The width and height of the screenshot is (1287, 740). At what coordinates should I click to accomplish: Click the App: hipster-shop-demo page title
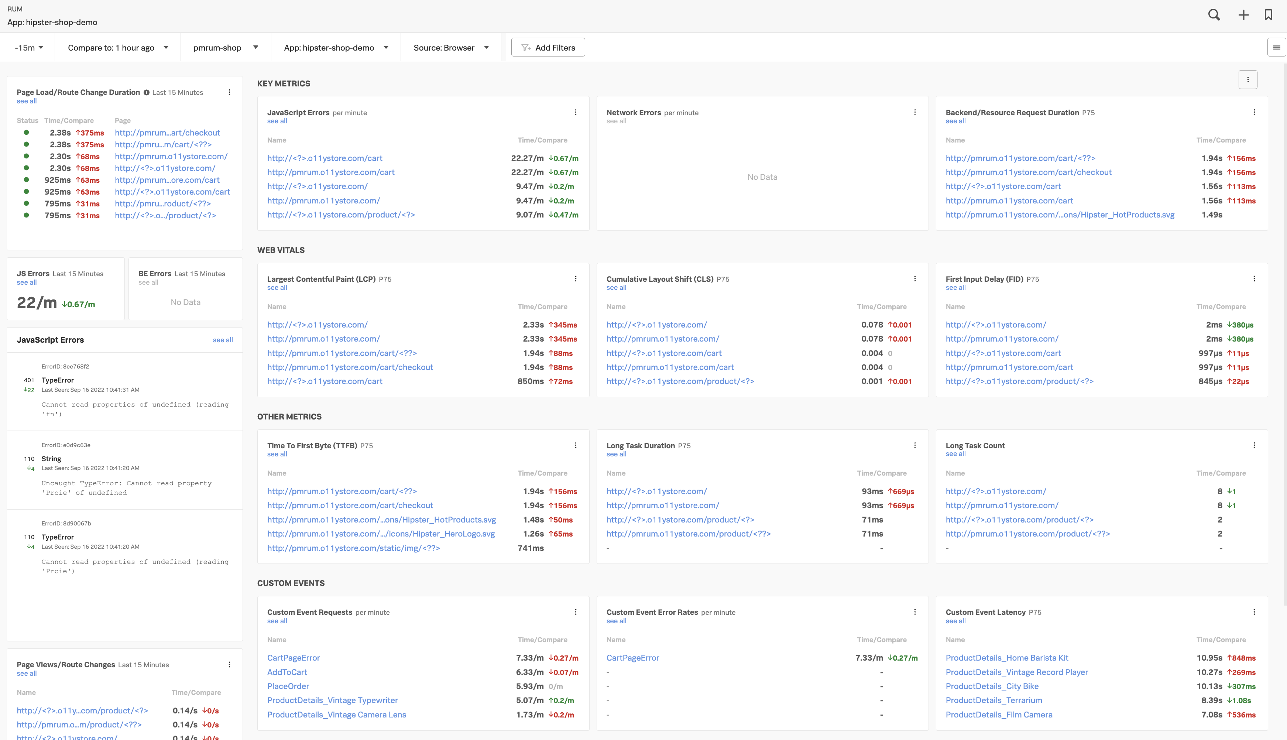click(52, 23)
